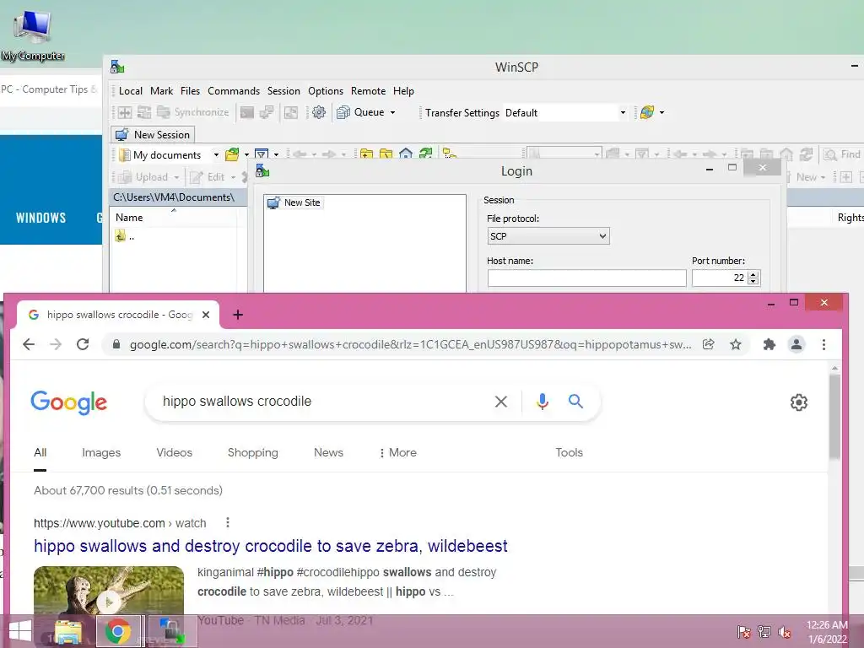Image resolution: width=864 pixels, height=648 pixels.
Task: Expand the My documents drive dropdown
Action: tap(216, 155)
